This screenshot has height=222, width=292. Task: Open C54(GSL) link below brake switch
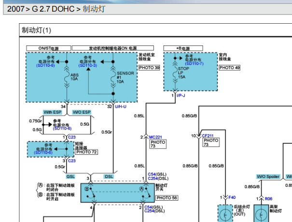pos(153,207)
